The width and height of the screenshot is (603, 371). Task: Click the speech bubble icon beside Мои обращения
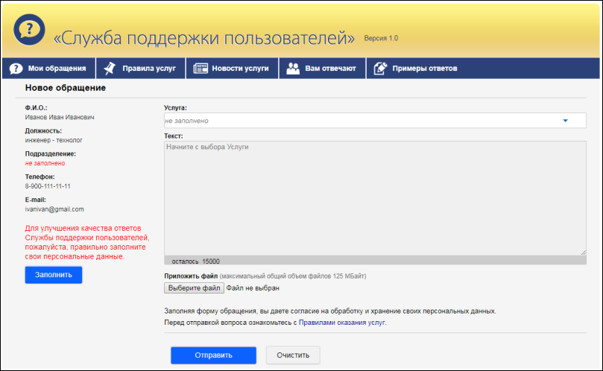pyautogui.click(x=16, y=69)
